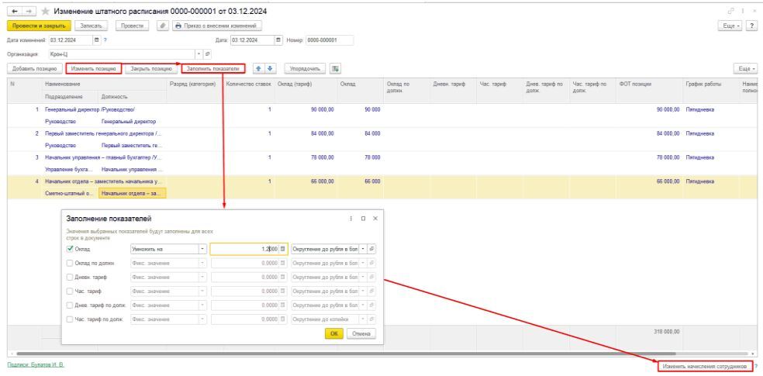The height and width of the screenshot is (376, 763).
Task: Untick the Оклад checkbox
Action: point(70,249)
